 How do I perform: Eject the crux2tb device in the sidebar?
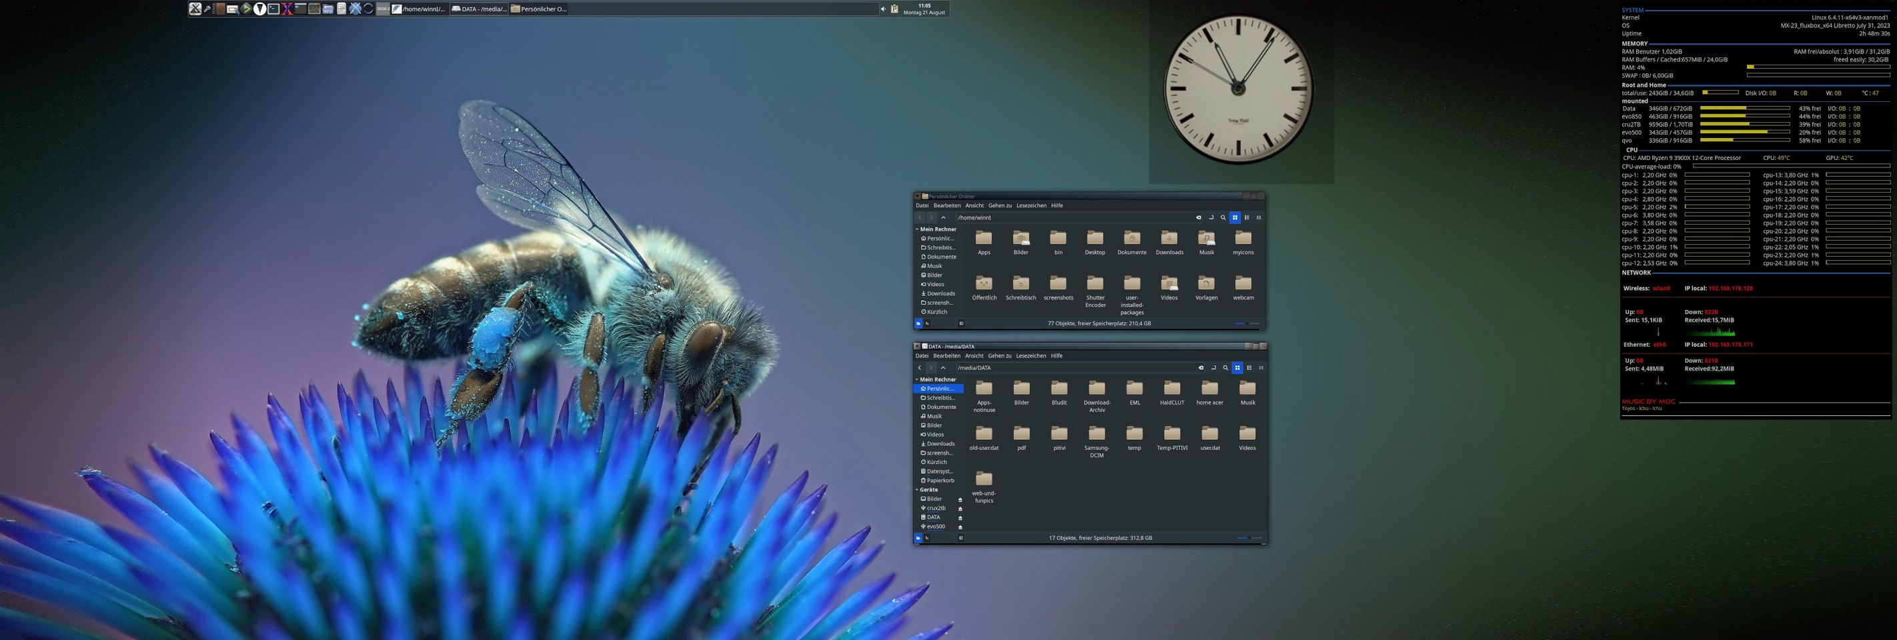(960, 508)
